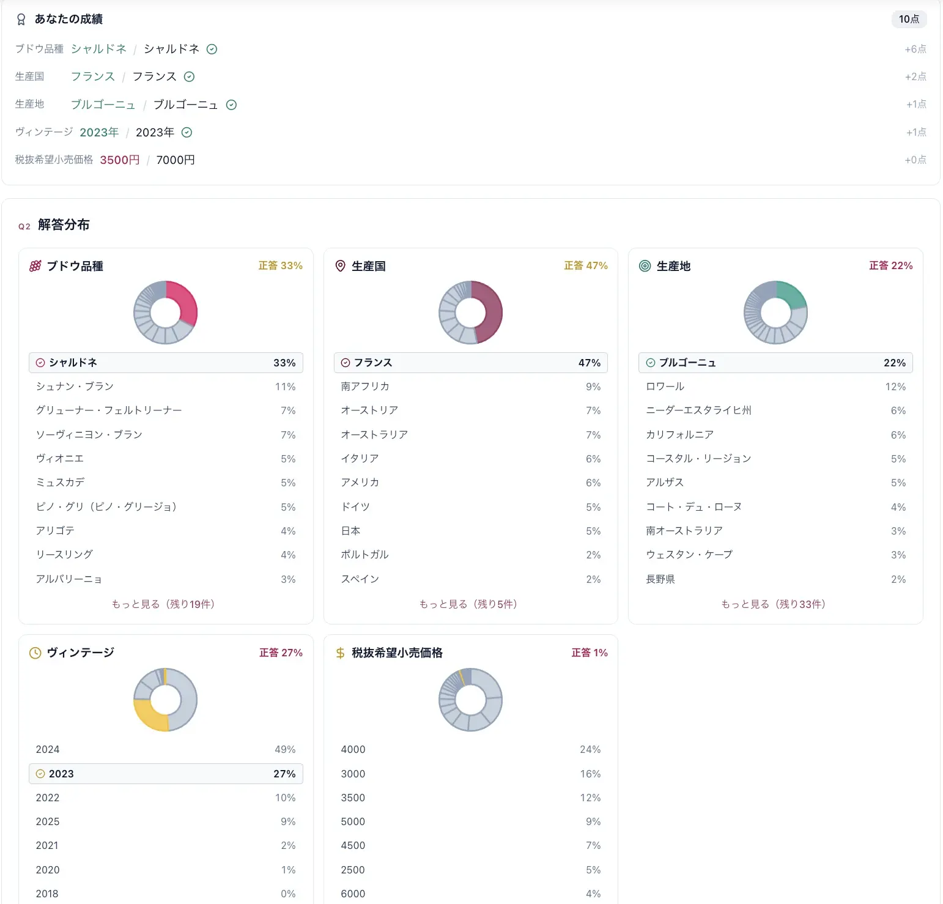943x904 pixels.
Task: Click the target icon beside 生産地 card title
Action: (645, 266)
